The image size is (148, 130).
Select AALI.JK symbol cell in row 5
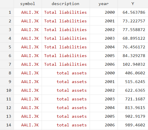(x=28, y=47)
